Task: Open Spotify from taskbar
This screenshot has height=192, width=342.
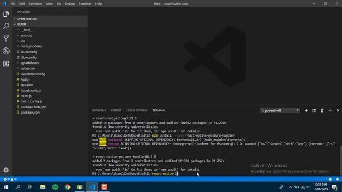Action: [55, 187]
